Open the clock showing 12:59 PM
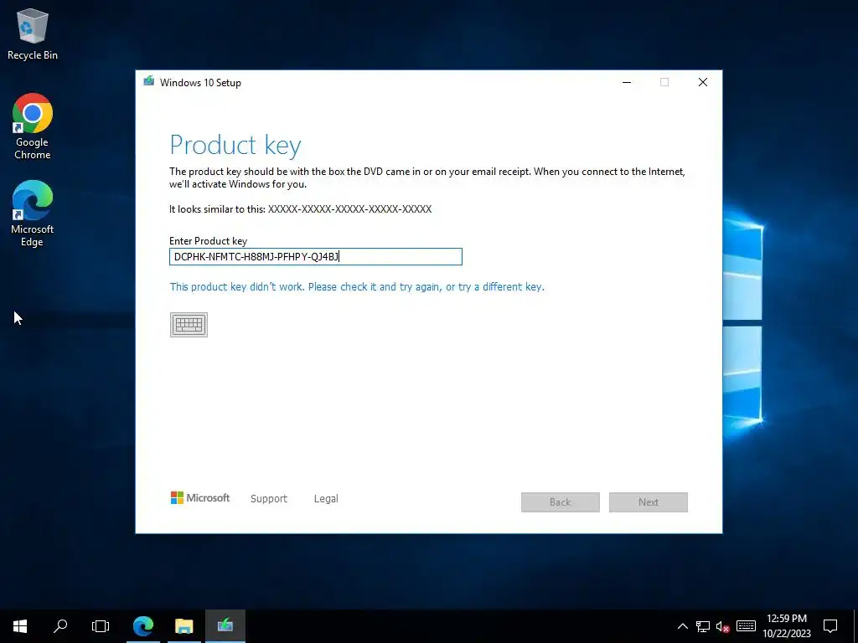The width and height of the screenshot is (858, 643). pos(787,626)
